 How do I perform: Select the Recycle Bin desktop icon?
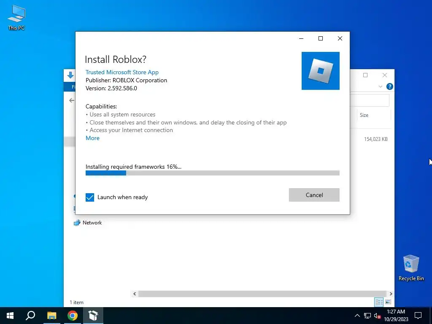pyautogui.click(x=411, y=268)
